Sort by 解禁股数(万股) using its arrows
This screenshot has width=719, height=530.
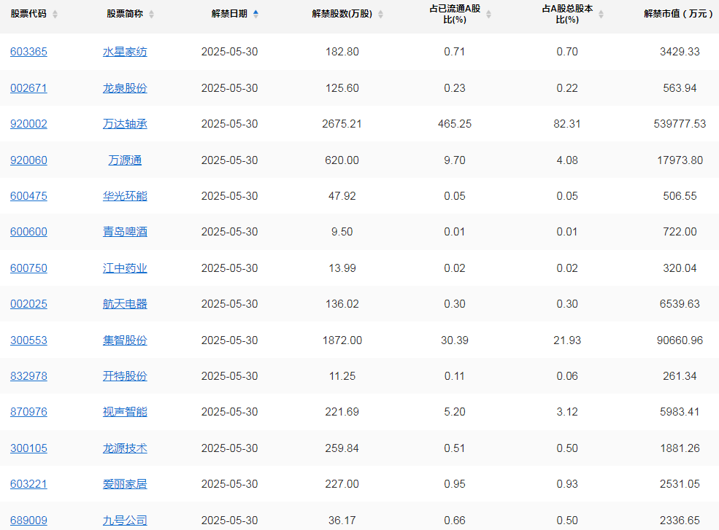point(380,14)
